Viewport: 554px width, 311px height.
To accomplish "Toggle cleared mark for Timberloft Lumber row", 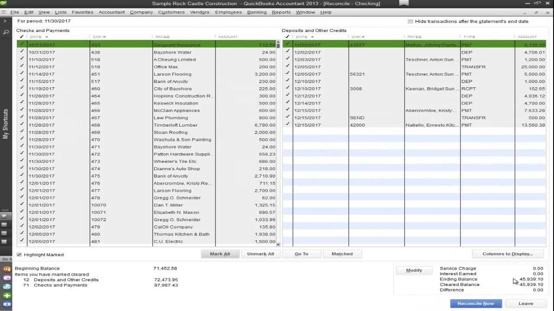I will click(22, 125).
